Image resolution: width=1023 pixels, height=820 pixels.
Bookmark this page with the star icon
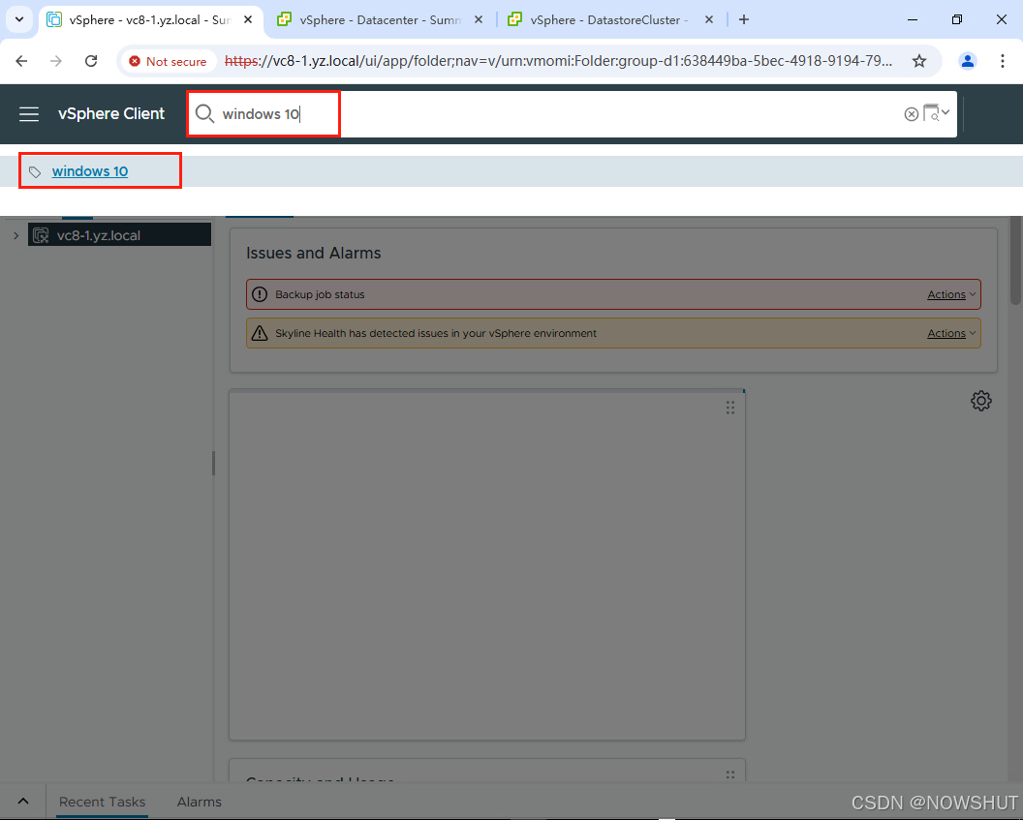click(919, 61)
